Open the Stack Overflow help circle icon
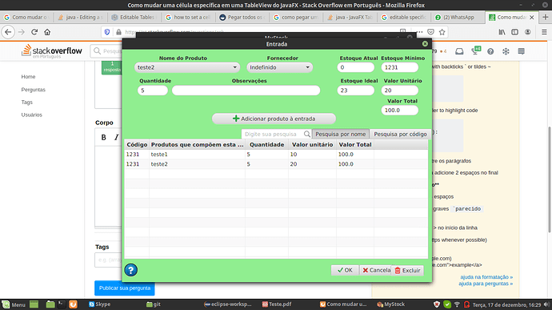The width and height of the screenshot is (552, 310). 490,51
